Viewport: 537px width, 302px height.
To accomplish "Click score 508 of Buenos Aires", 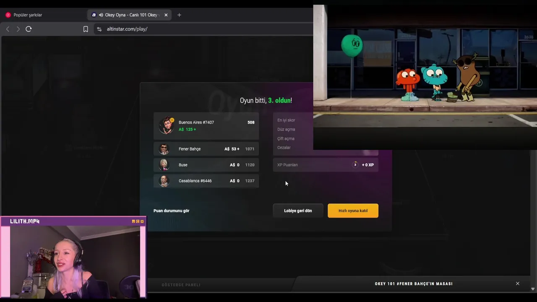I will pyautogui.click(x=251, y=122).
